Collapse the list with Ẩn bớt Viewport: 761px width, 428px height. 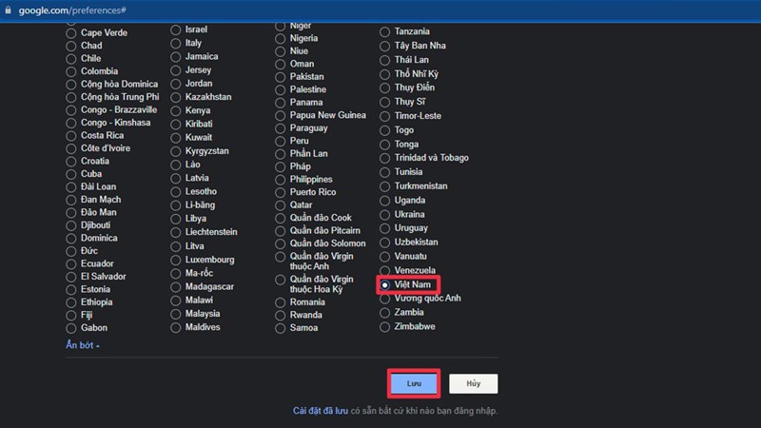tap(83, 345)
